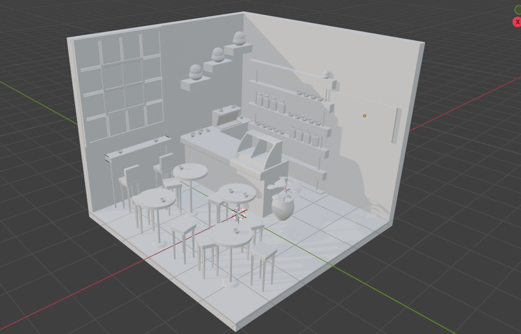Click the red X axis gizmo ball
Image resolution: width=521 pixels, height=334 pixels.
click(518, 22)
